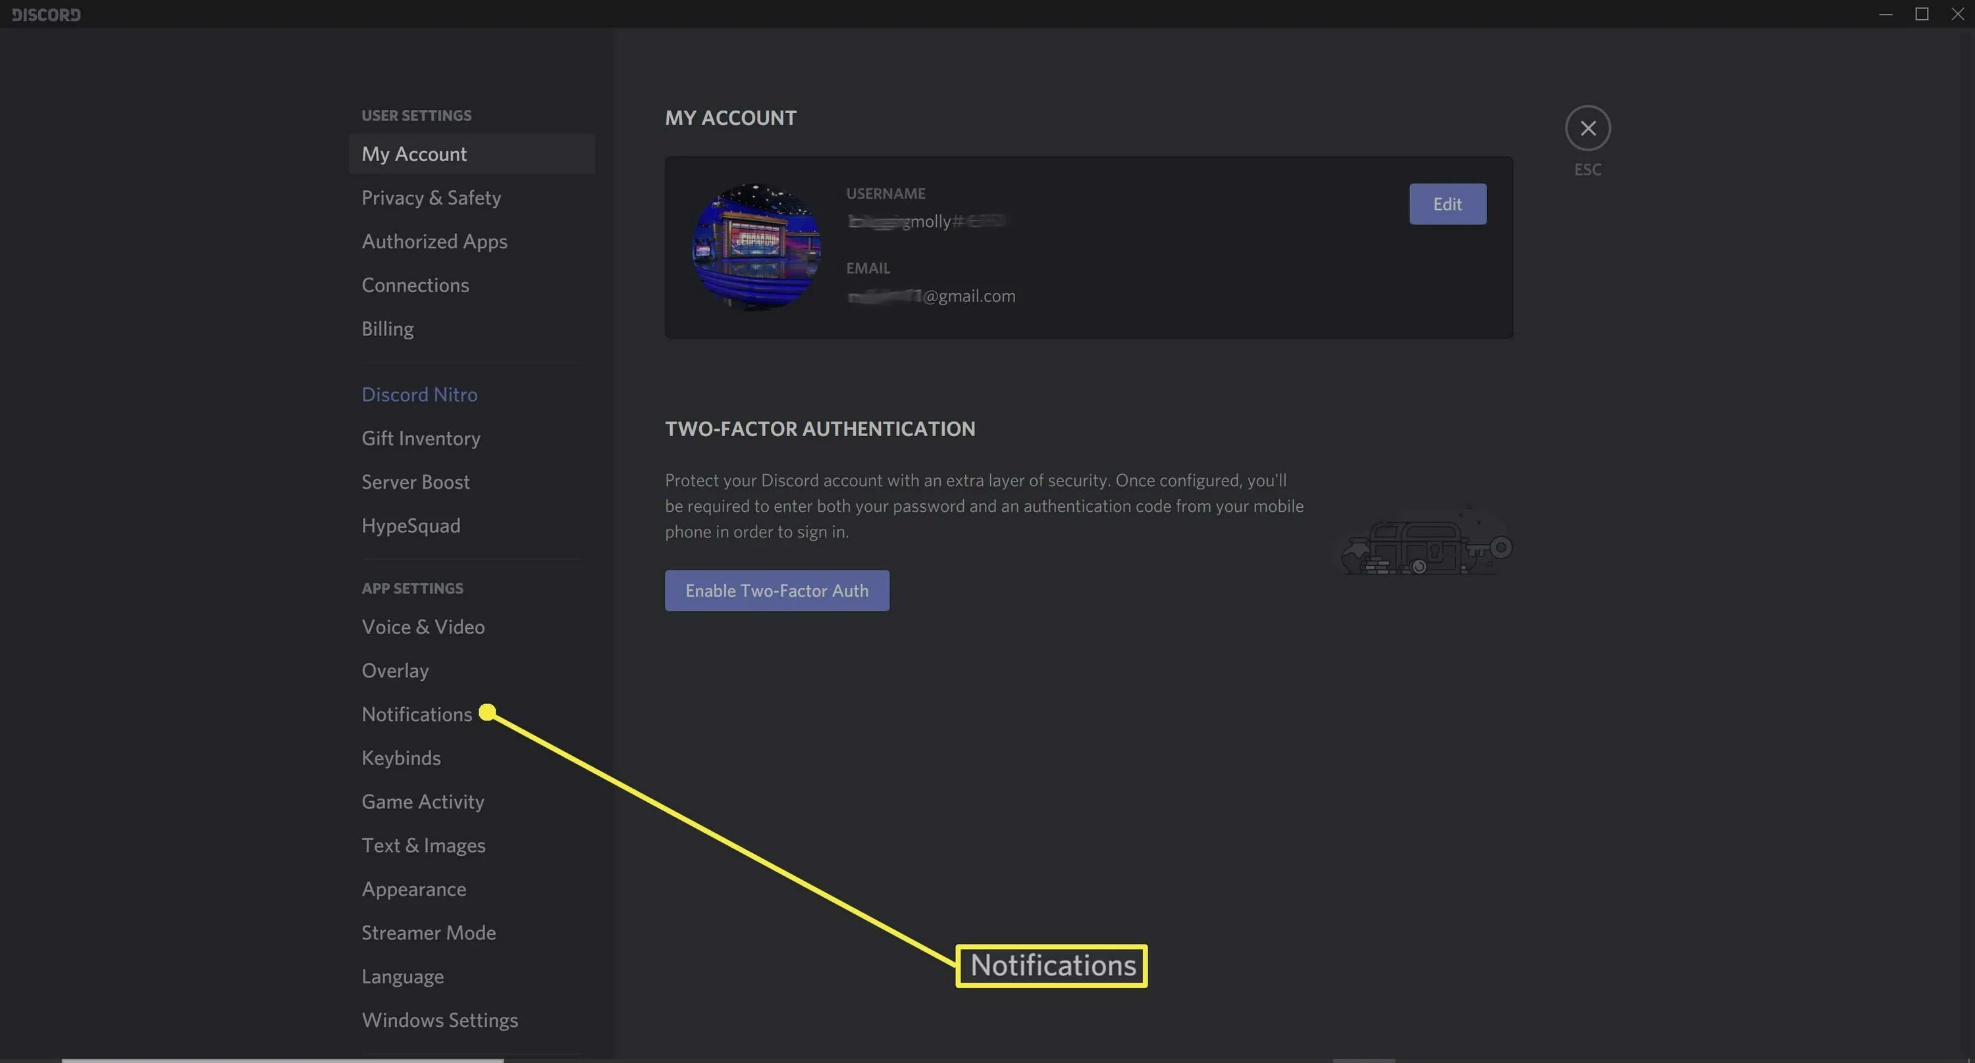Toggle Streamer Mode setting
This screenshot has height=1063, width=1975.
point(427,932)
